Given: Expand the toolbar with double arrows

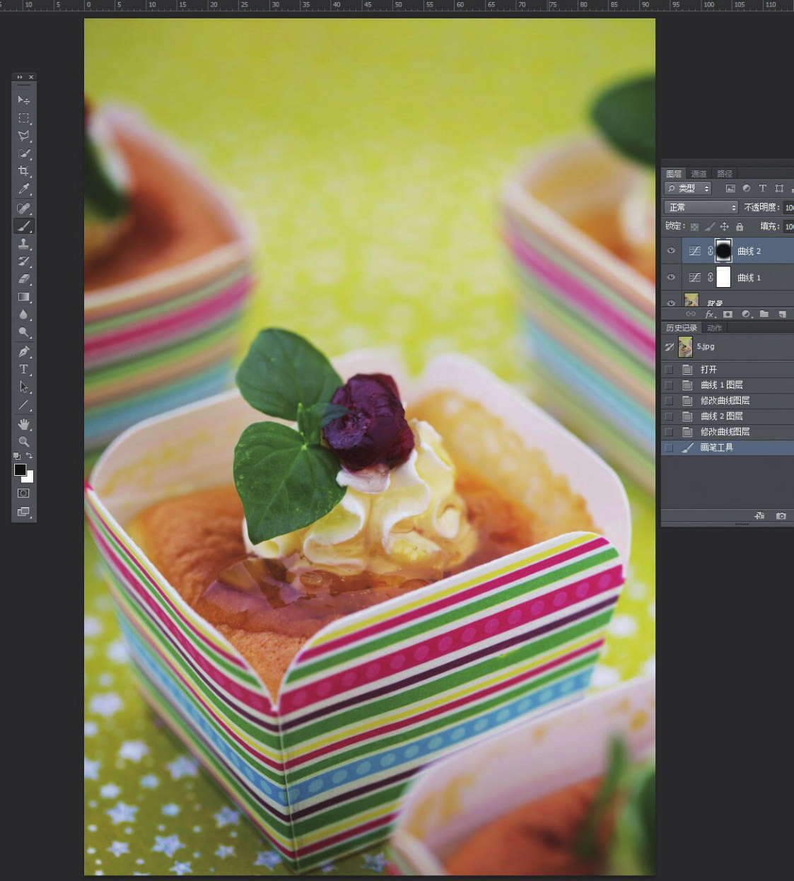Looking at the screenshot, I should click(20, 77).
